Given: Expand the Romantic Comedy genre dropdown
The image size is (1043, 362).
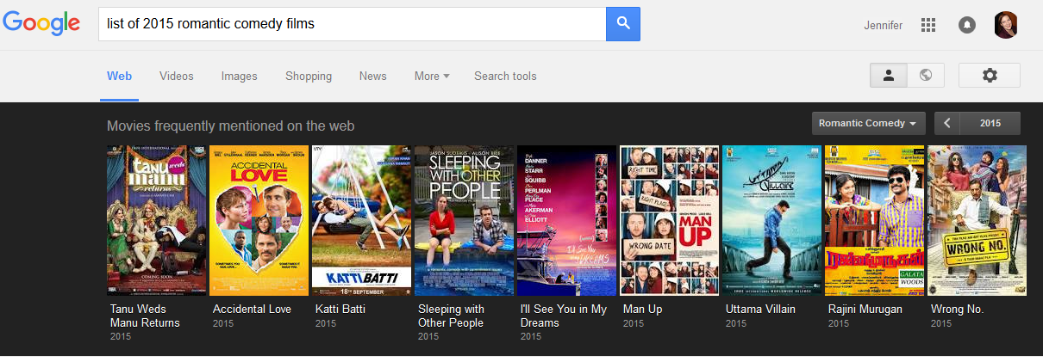Looking at the screenshot, I should (x=868, y=123).
